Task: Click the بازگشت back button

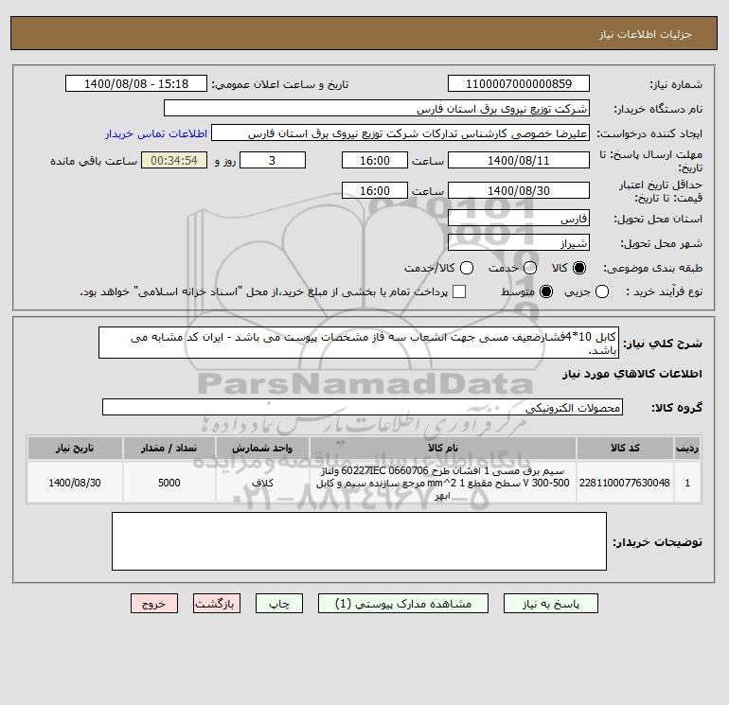Action: [217, 604]
